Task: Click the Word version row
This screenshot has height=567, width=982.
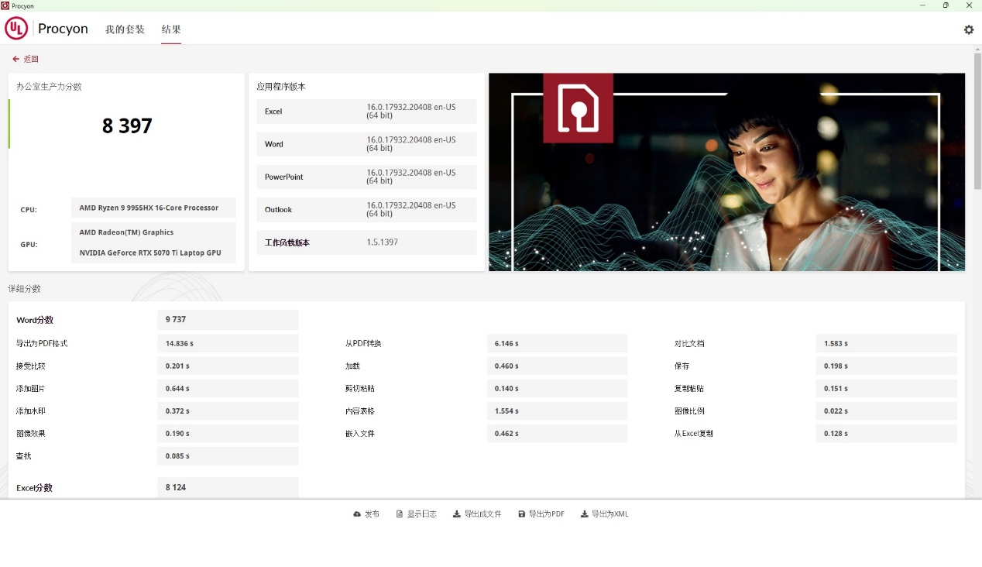Action: point(366,144)
